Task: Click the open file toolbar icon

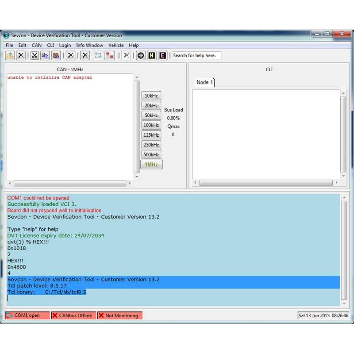Action: [10, 55]
